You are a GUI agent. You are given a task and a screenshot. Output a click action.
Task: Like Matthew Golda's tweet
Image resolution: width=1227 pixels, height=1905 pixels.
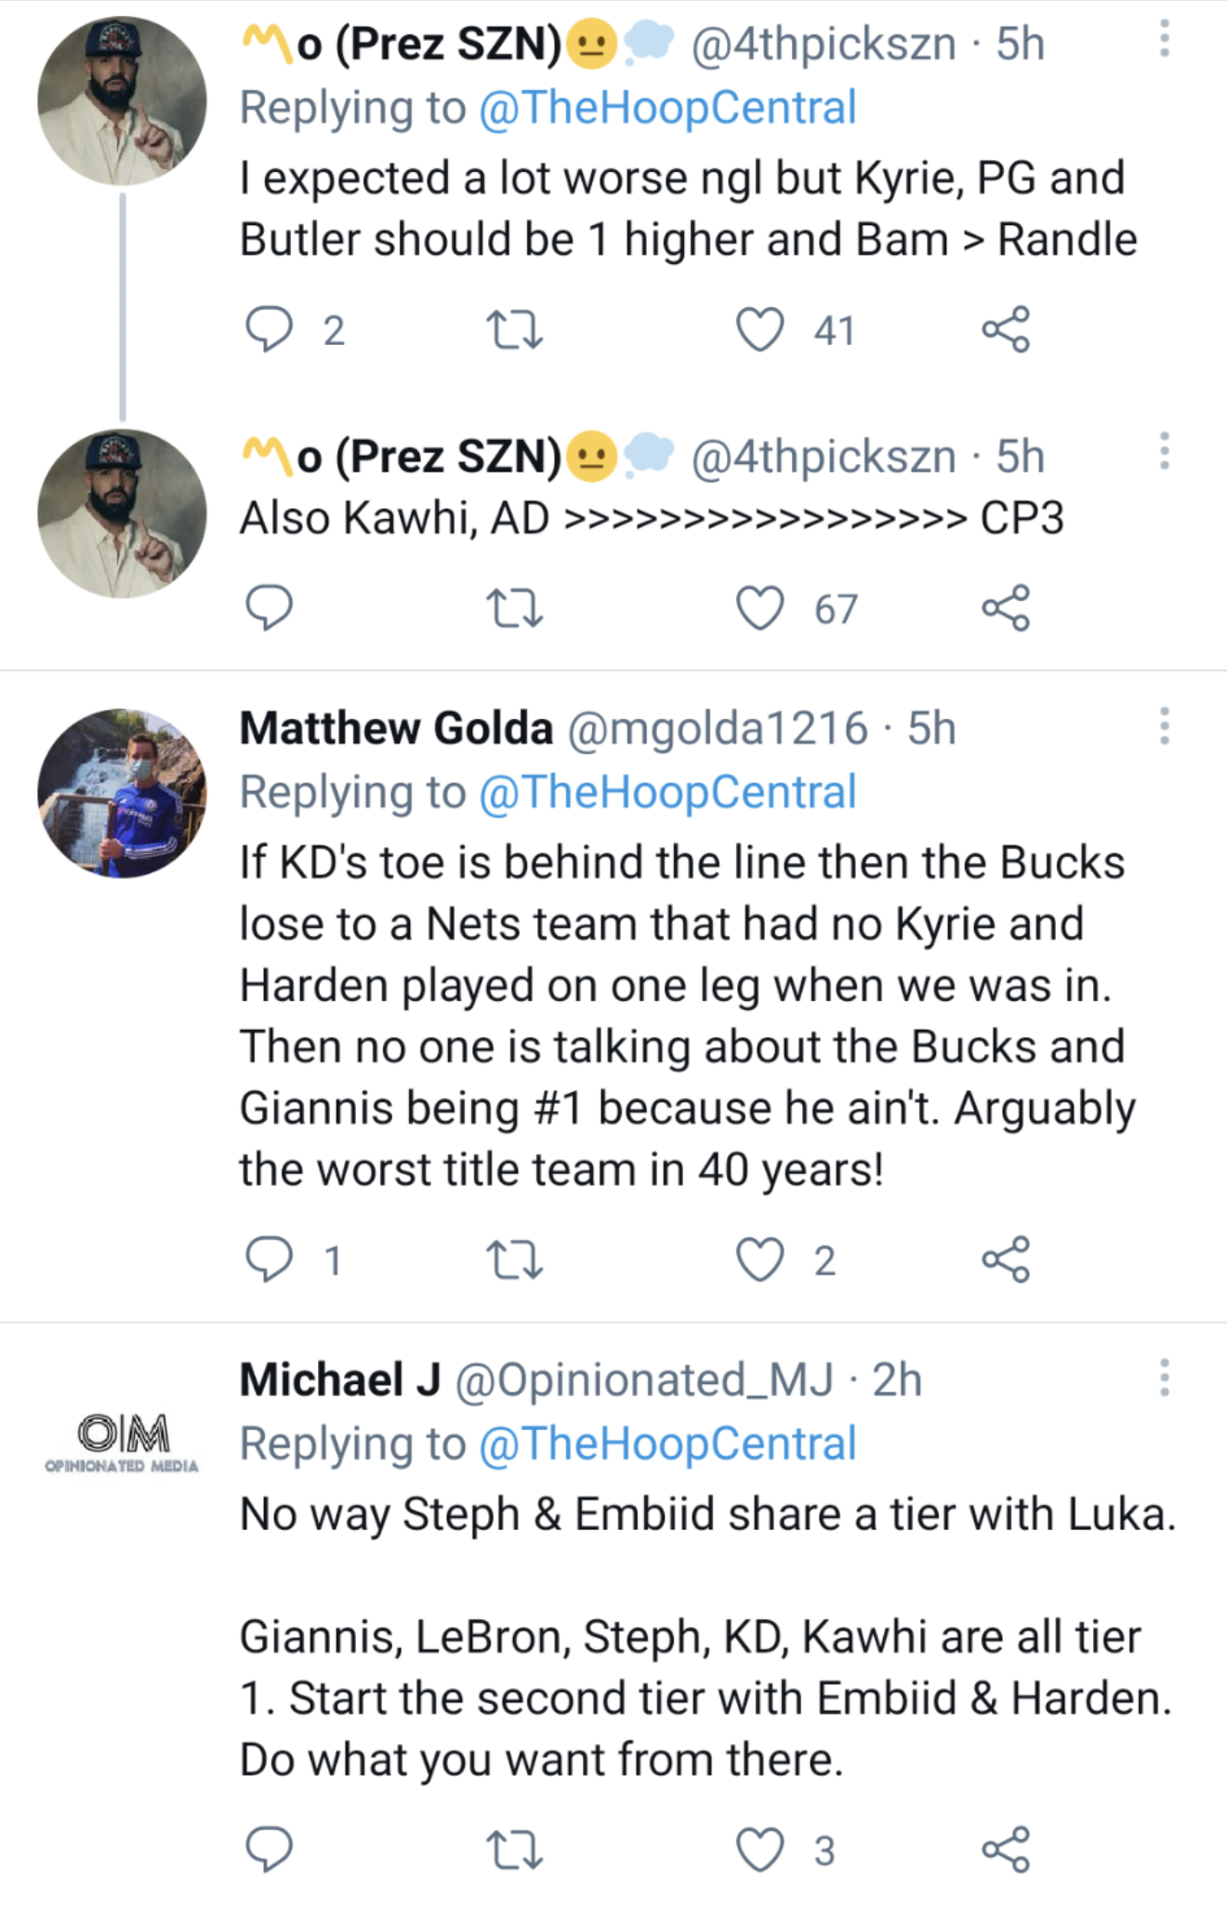click(x=760, y=1259)
